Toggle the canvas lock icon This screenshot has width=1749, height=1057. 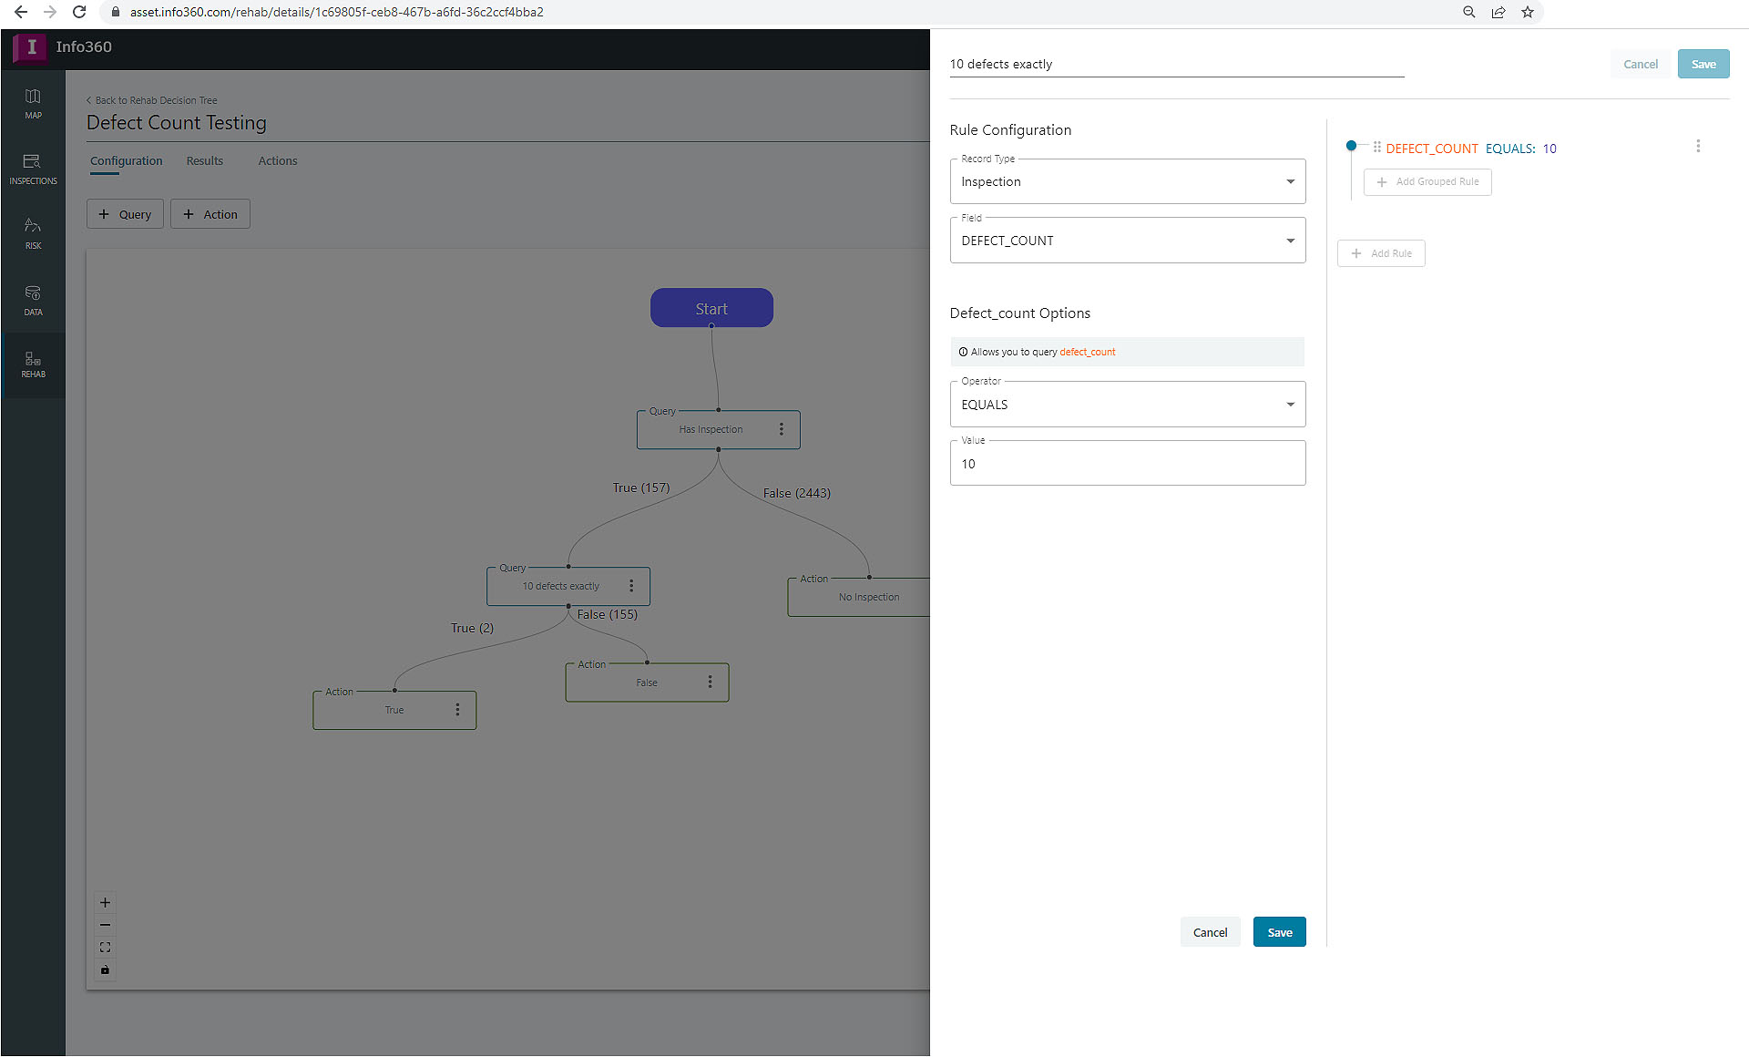coord(105,970)
